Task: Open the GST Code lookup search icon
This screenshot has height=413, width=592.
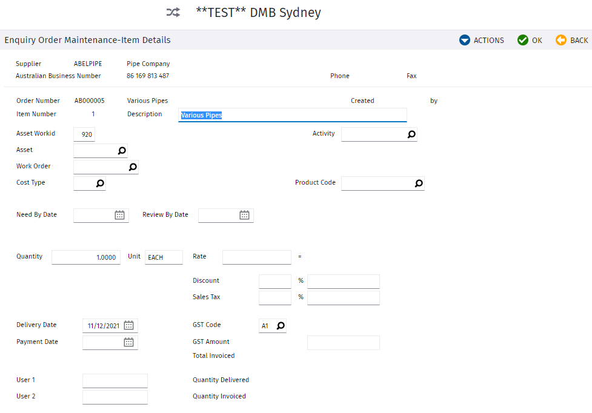Action: coord(281,326)
